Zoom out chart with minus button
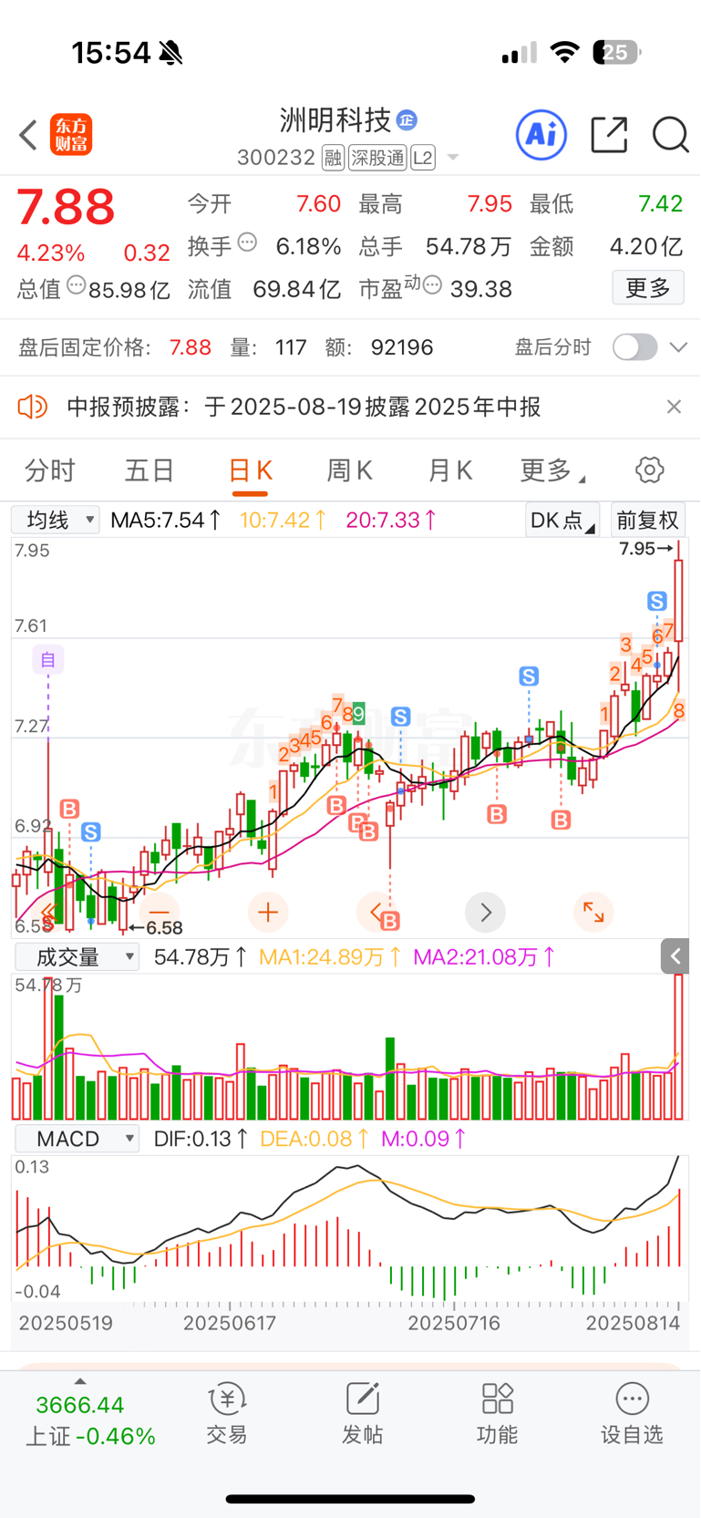Viewport: 701px width, 1518px height. pos(160,913)
